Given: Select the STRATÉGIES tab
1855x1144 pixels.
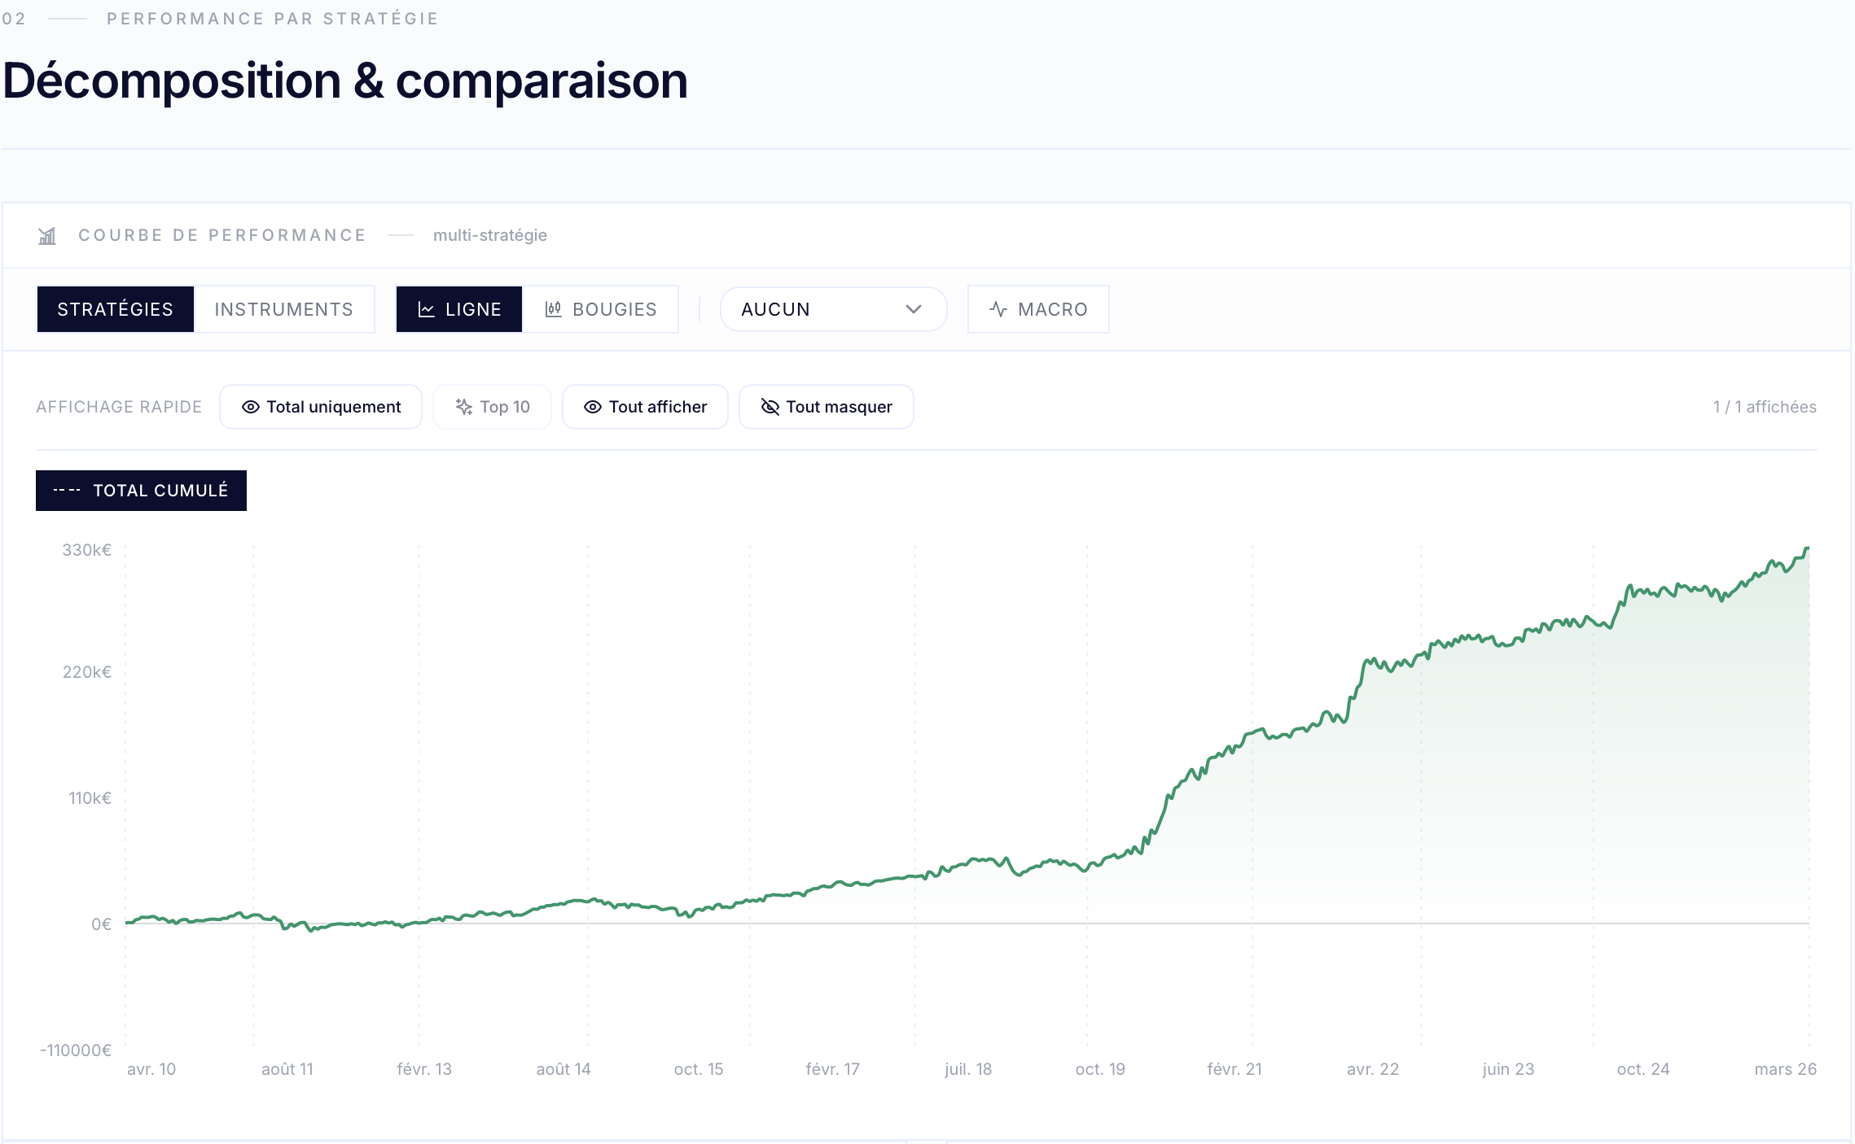Looking at the screenshot, I should pyautogui.click(x=116, y=309).
